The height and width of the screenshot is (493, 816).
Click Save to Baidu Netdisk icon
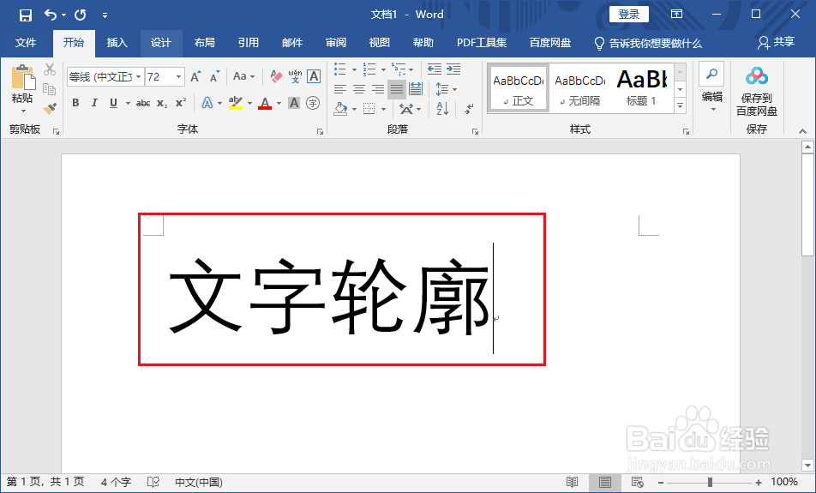757,77
